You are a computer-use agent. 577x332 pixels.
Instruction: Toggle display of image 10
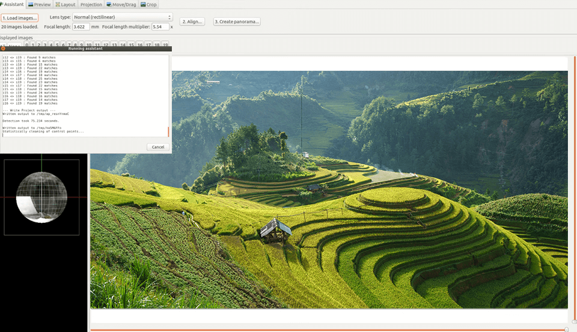(x=88, y=44)
